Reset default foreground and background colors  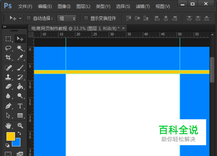click(7, 145)
